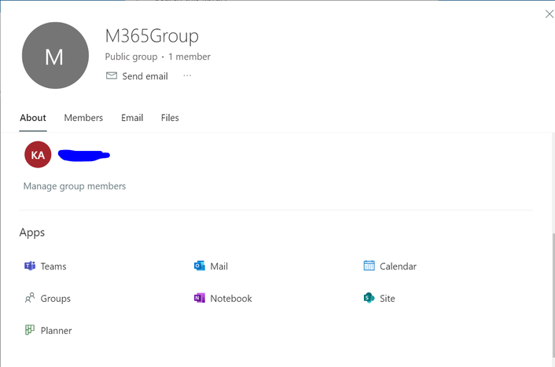Switch to the About tab
The height and width of the screenshot is (367, 555).
(33, 118)
